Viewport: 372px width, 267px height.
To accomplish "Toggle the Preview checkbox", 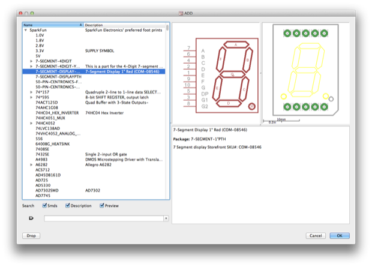I will click(x=102, y=205).
